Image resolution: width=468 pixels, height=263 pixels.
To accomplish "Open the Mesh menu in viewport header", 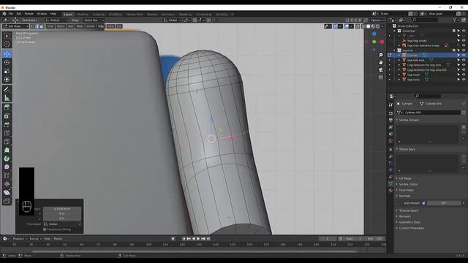I will pyautogui.click(x=80, y=26).
